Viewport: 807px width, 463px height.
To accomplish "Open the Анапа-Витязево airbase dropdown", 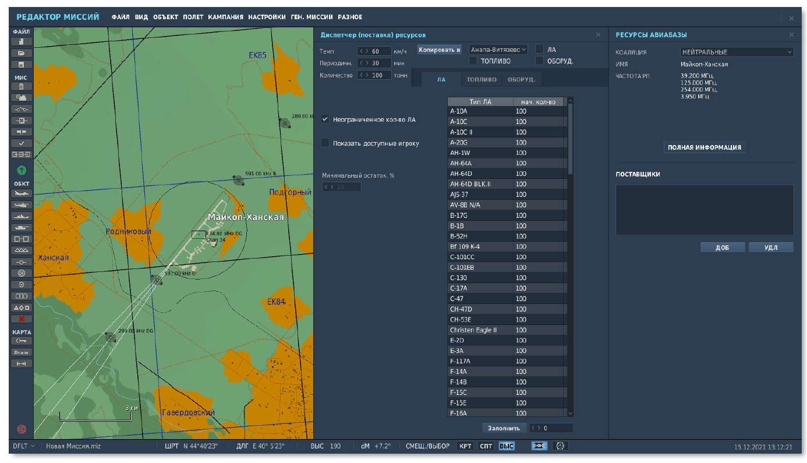I will pos(498,50).
